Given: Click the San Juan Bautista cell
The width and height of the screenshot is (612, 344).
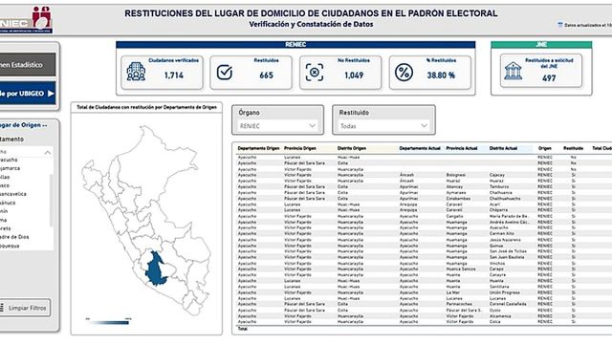Looking at the screenshot, I should tap(507, 257).
